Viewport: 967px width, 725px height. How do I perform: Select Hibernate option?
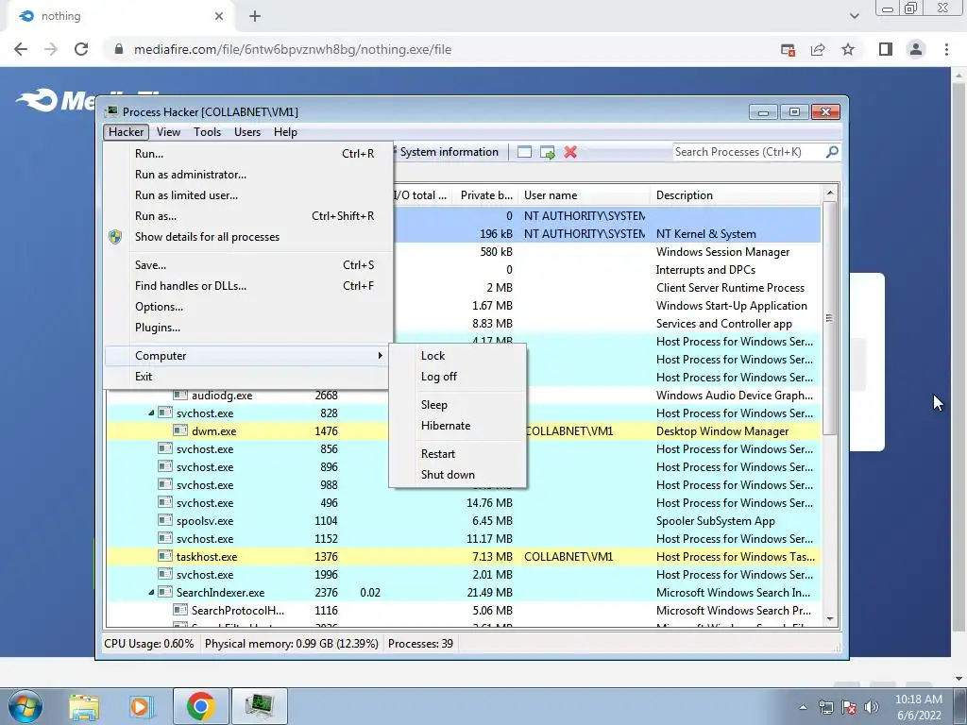[458, 426]
